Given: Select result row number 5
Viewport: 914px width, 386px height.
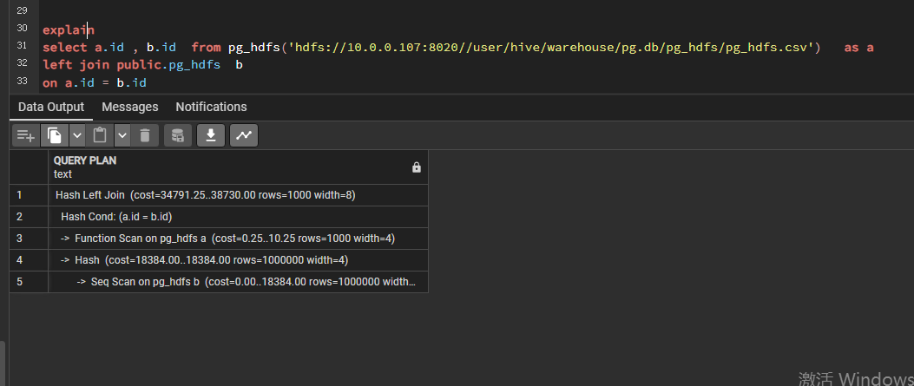Looking at the screenshot, I should (30, 282).
